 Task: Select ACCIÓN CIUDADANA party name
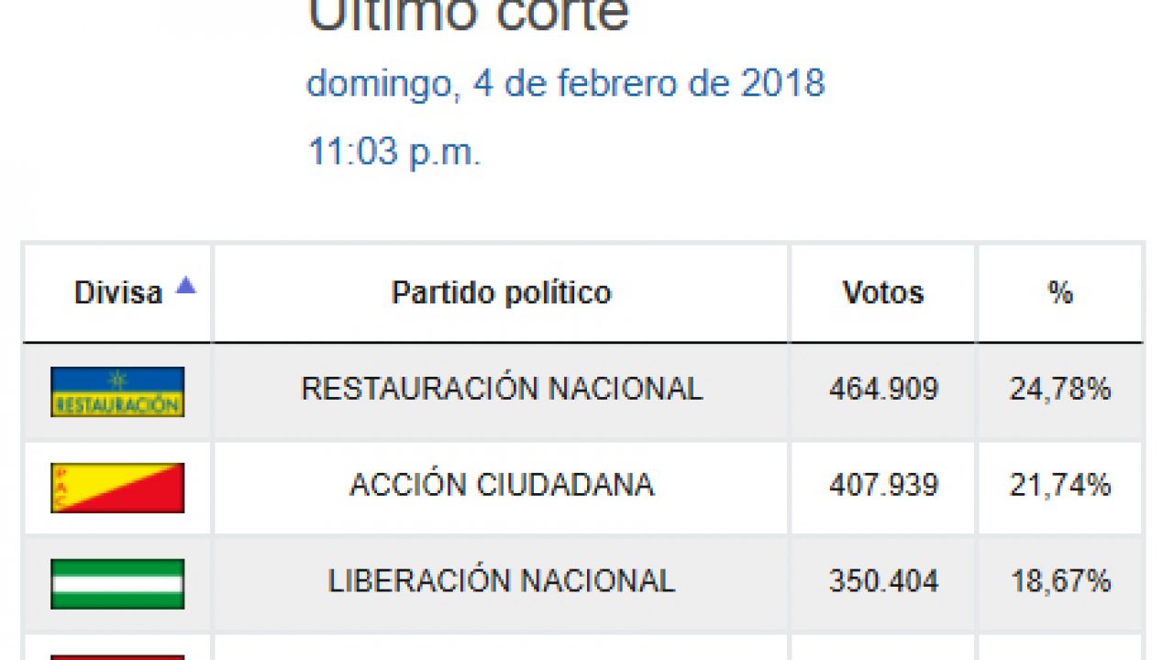(502, 485)
